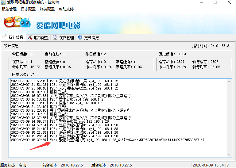Select the 16:07:58 关闭控制台 notice line
Viewport: 236px width, 168px height.
click(71, 96)
